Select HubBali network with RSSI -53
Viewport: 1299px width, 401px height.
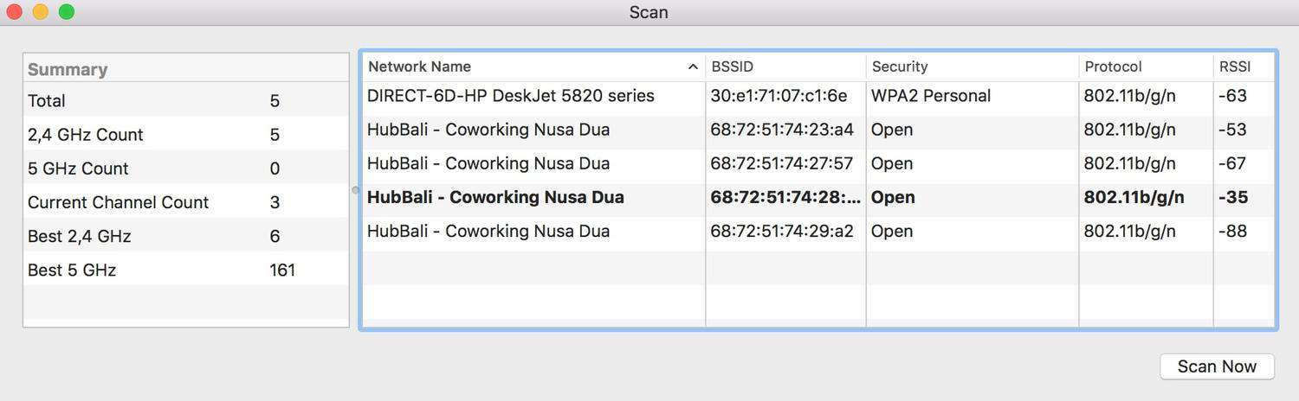click(x=818, y=130)
